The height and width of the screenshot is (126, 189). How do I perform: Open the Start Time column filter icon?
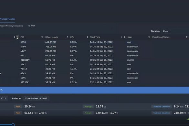tap(124, 37)
